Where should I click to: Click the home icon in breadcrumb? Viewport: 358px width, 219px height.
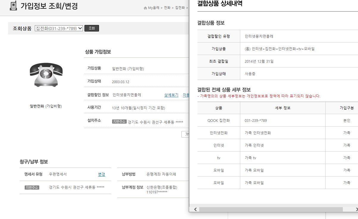145,8
